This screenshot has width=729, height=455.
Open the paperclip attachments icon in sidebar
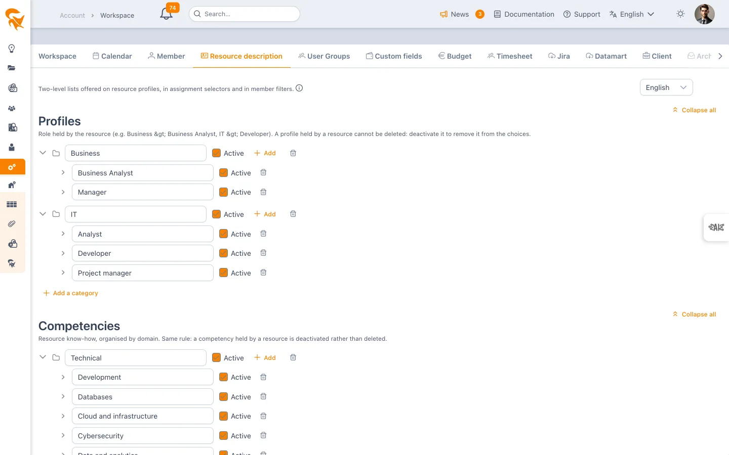tap(12, 223)
